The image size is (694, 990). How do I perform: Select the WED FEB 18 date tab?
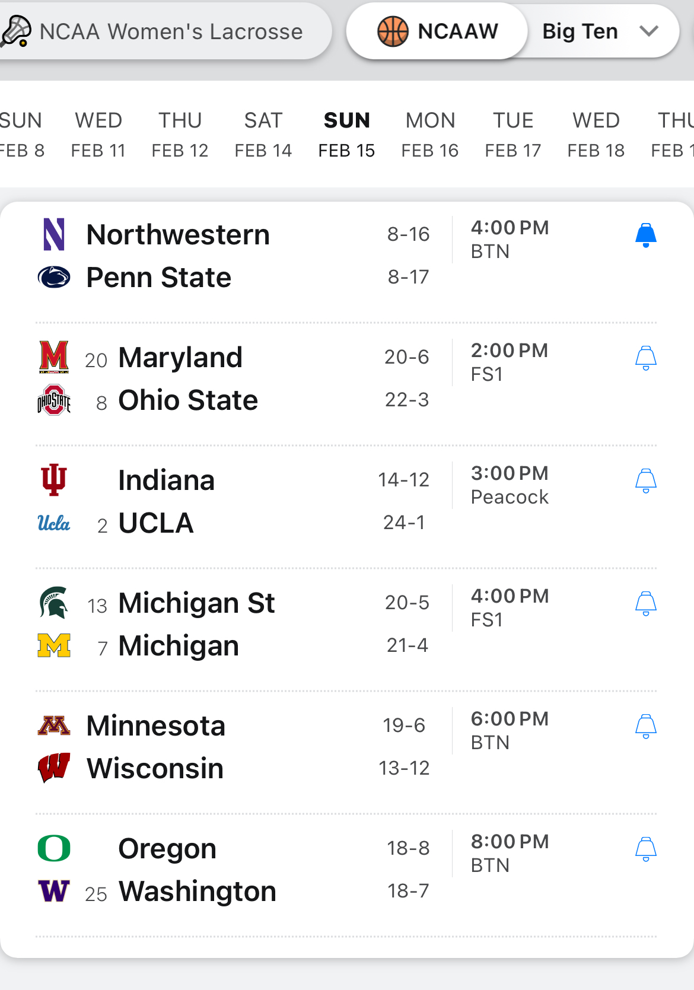coord(596,135)
